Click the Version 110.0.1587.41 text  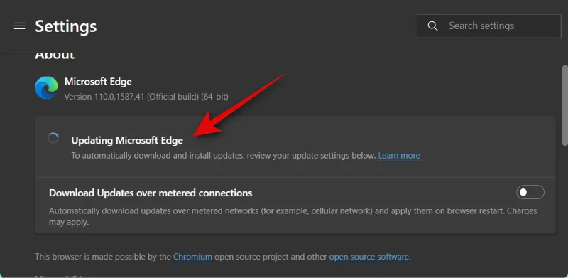146,97
